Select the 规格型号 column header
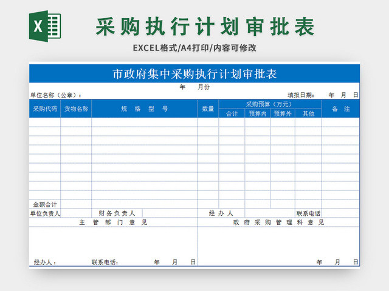The width and height of the screenshot is (389, 291). click(145, 109)
